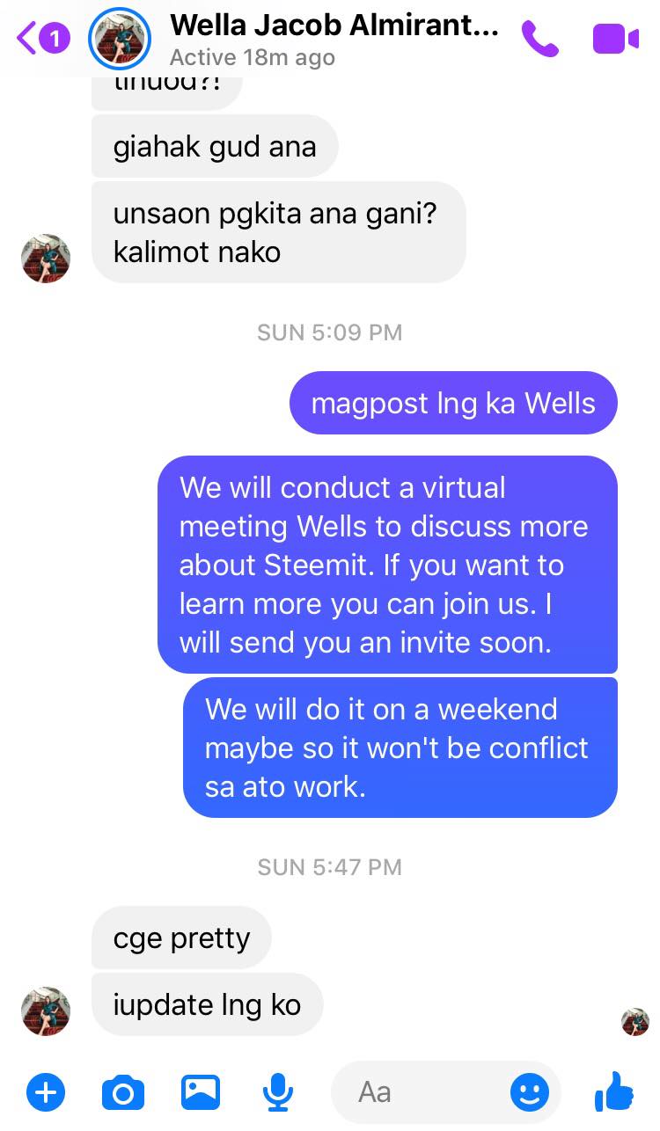Open the camera from bottom toolbar
The image size is (660, 1131).
pos(123,1093)
